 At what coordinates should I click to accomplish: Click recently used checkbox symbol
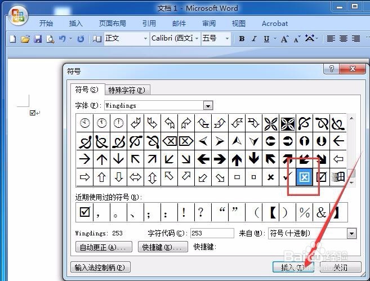pyautogui.click(x=84, y=212)
